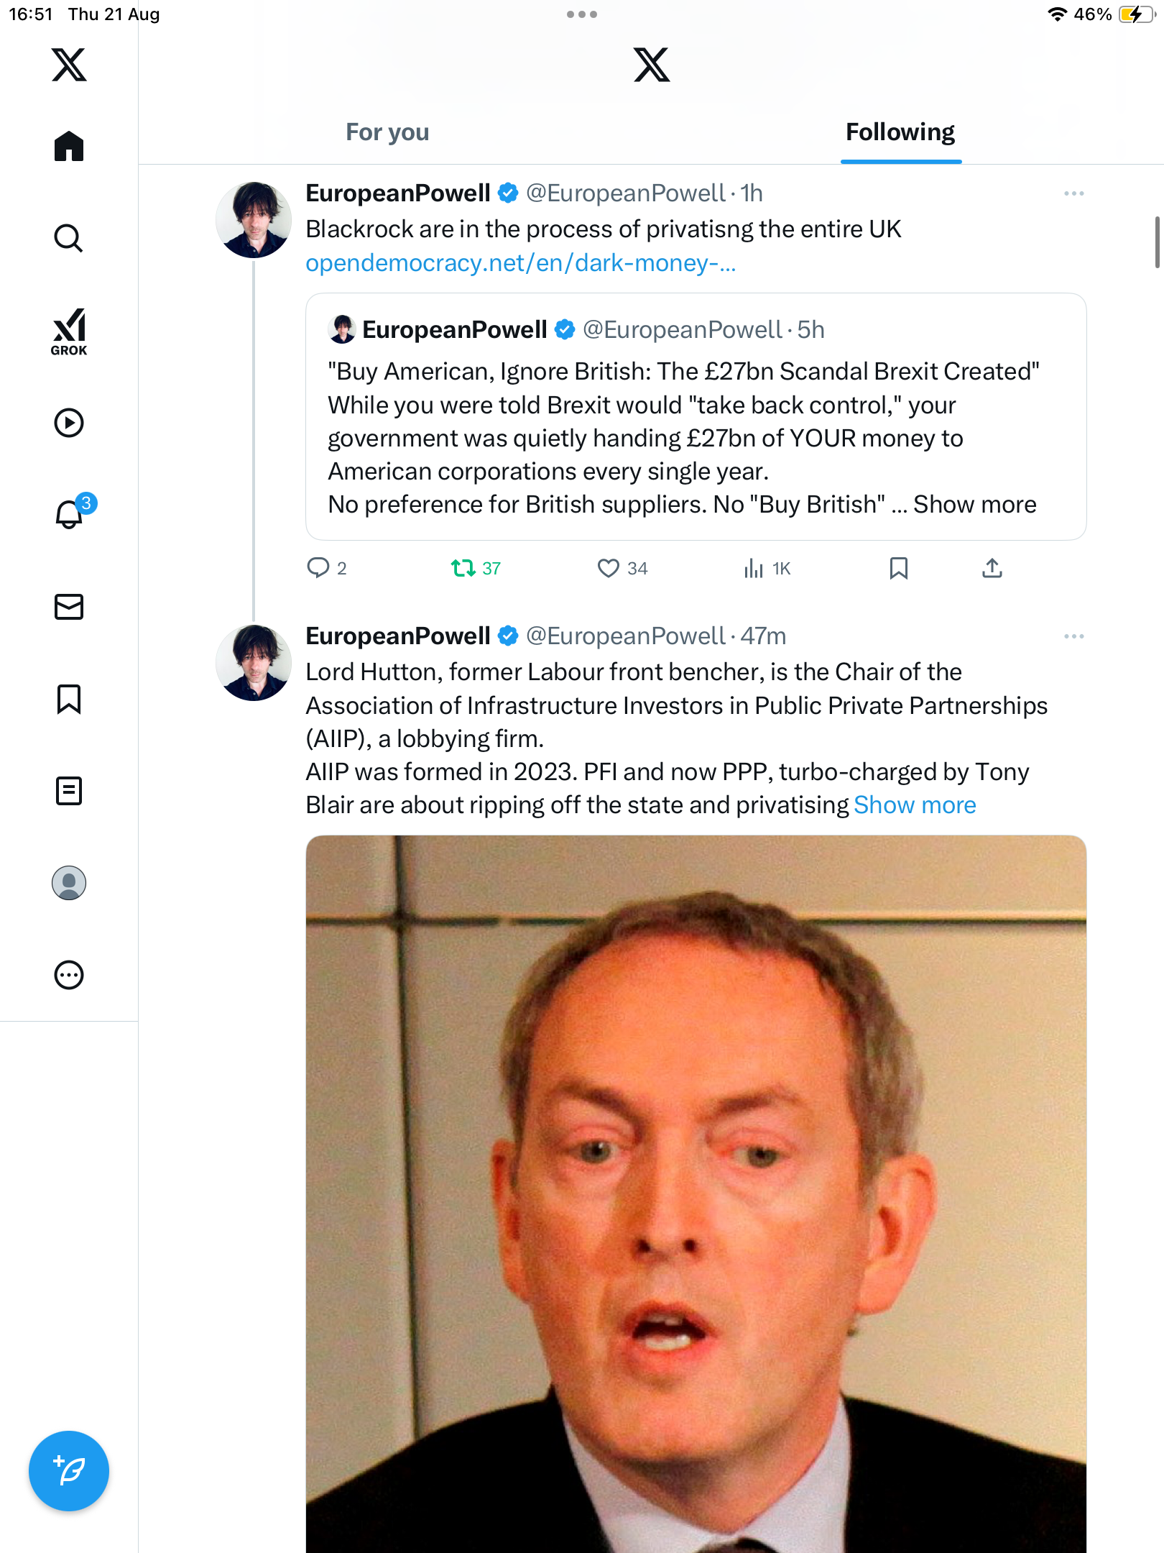Open the Grok assistant in sidebar

tap(69, 331)
